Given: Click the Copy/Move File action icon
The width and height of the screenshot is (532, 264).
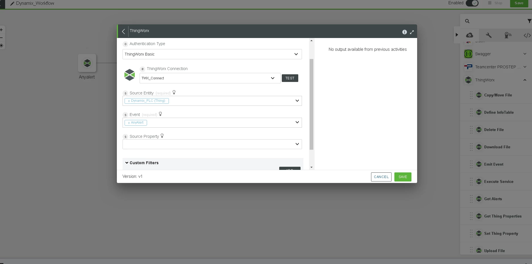Looking at the screenshot, I should (479, 95).
